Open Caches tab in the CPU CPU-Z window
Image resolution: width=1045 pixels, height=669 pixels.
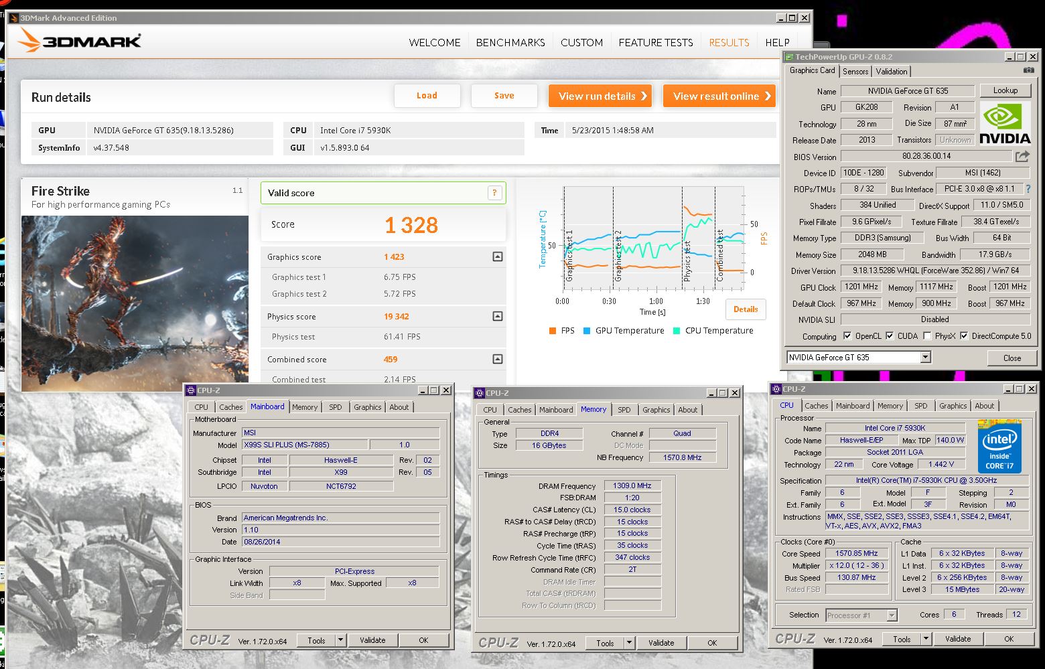click(x=817, y=406)
